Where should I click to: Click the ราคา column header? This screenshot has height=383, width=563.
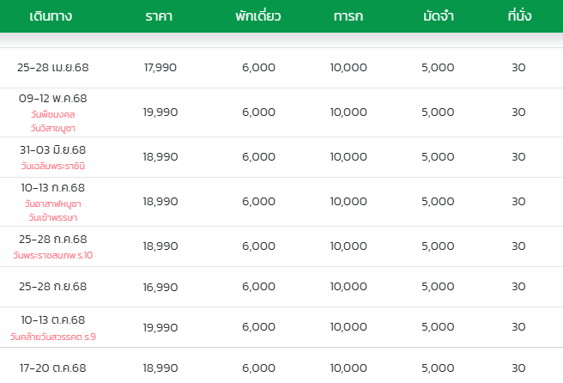click(x=159, y=16)
